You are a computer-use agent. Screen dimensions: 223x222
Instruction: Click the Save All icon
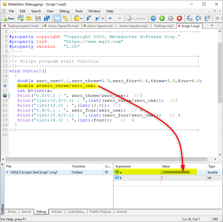(47, 18)
